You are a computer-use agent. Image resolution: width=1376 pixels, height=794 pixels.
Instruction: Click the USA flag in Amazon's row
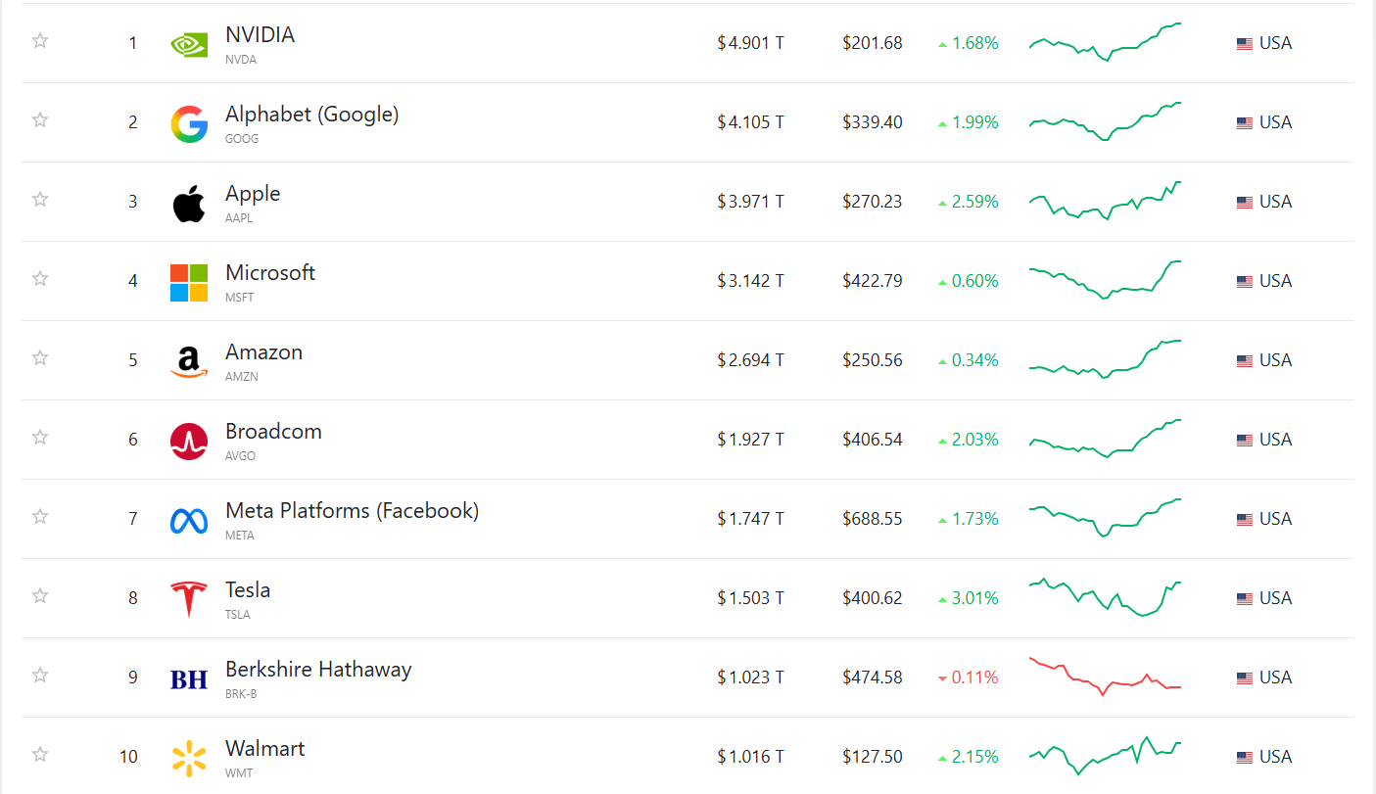click(x=1245, y=361)
